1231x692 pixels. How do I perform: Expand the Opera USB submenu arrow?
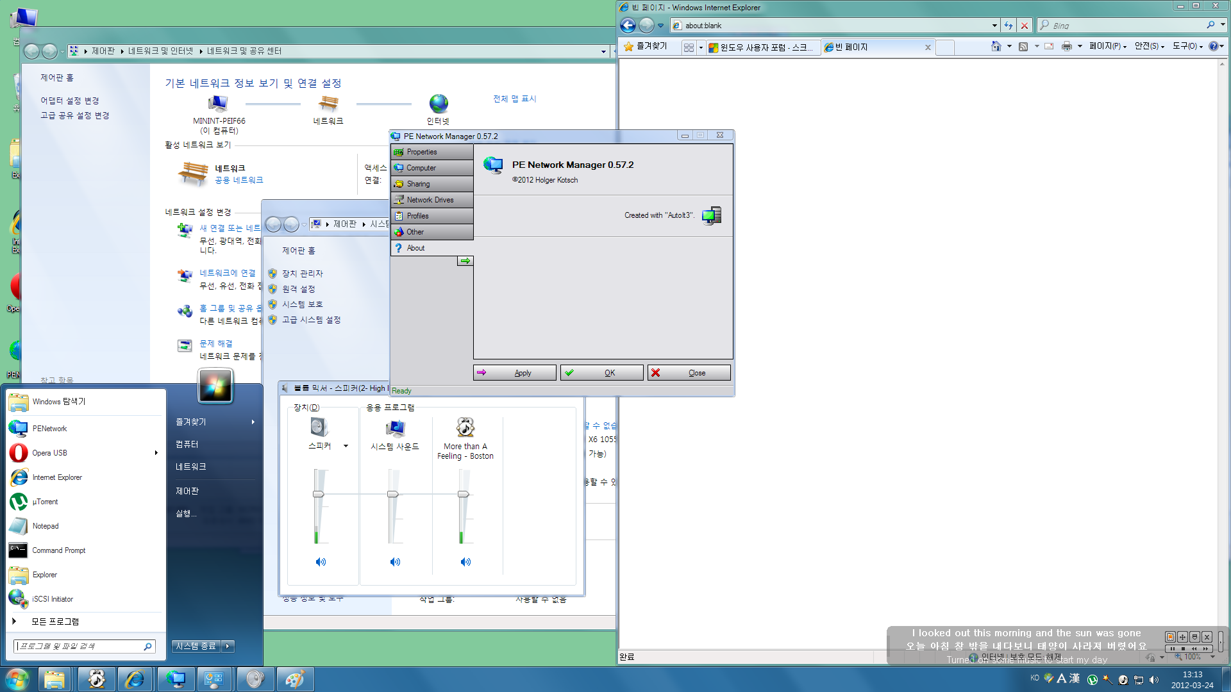[156, 453]
